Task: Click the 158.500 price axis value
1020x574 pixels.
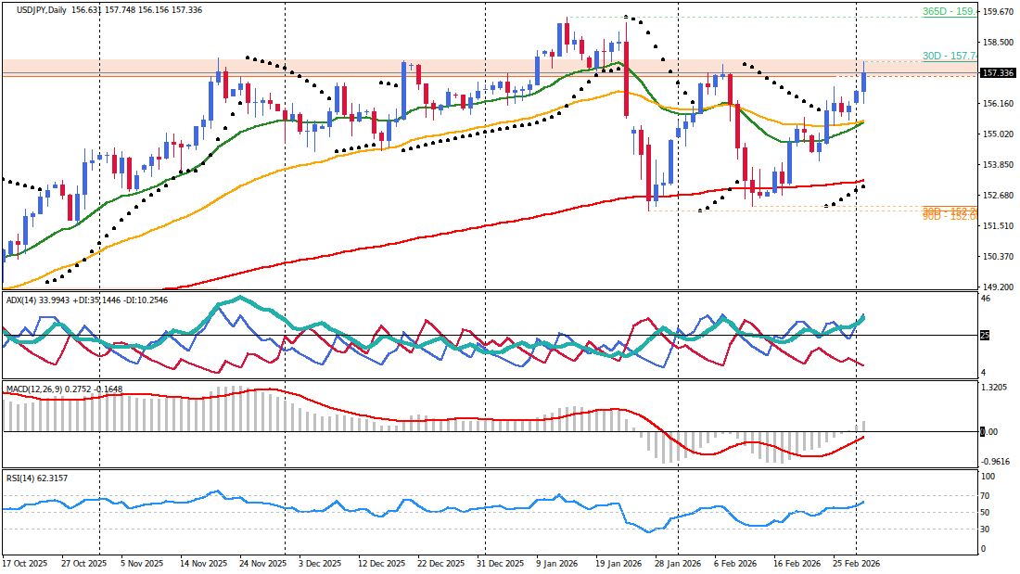Action: [x=999, y=43]
